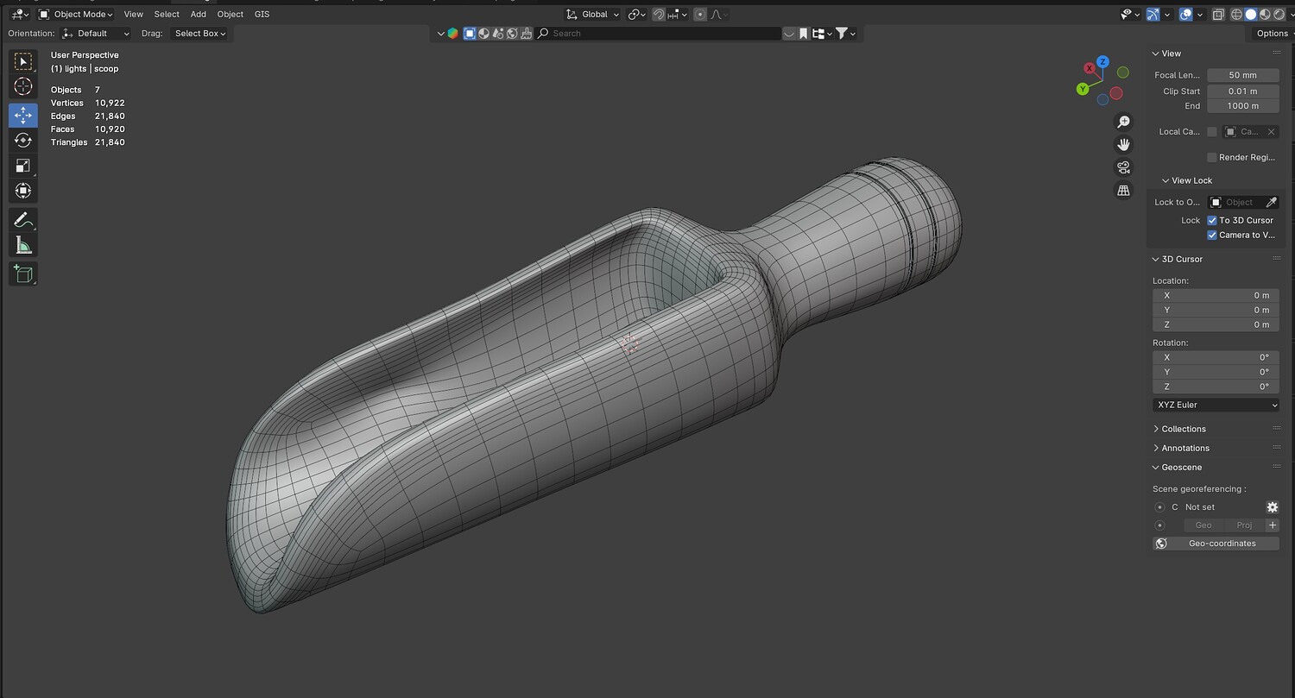Select the Select Box tool in toolbar
This screenshot has height=698, width=1295.
click(x=23, y=61)
